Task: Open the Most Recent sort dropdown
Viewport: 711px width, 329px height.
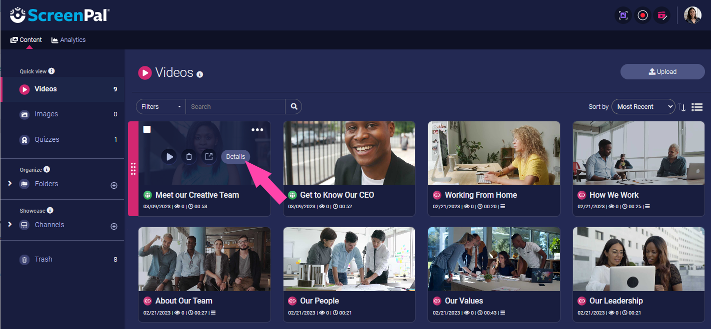Action: click(x=643, y=107)
